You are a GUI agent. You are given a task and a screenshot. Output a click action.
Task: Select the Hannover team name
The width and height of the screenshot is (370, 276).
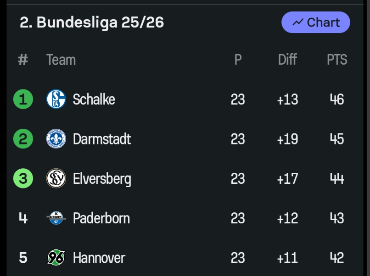point(99,258)
